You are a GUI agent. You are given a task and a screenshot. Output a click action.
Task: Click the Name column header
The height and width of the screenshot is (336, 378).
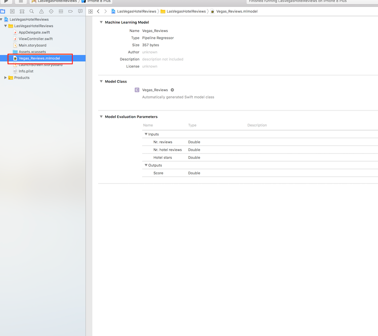[x=148, y=125]
